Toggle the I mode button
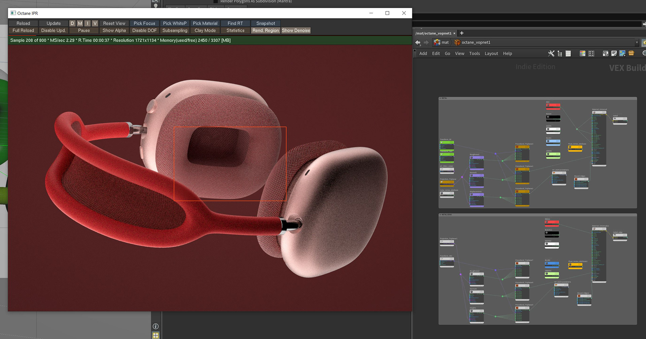Image resolution: width=646 pixels, height=339 pixels. (x=87, y=23)
